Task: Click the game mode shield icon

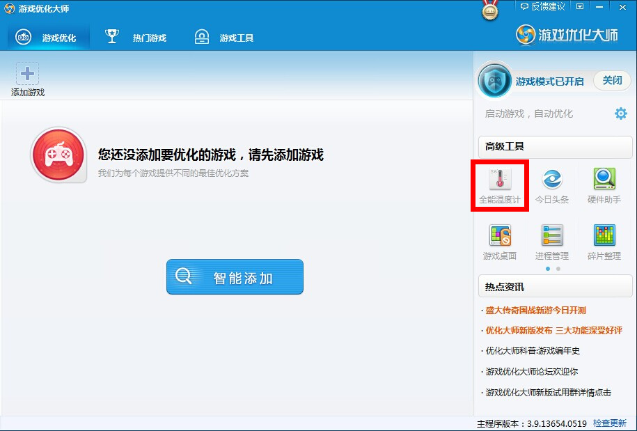Action: (x=494, y=81)
